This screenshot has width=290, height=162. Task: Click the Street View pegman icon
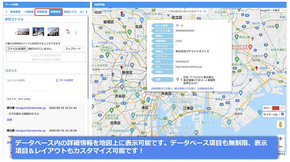pos(280,124)
